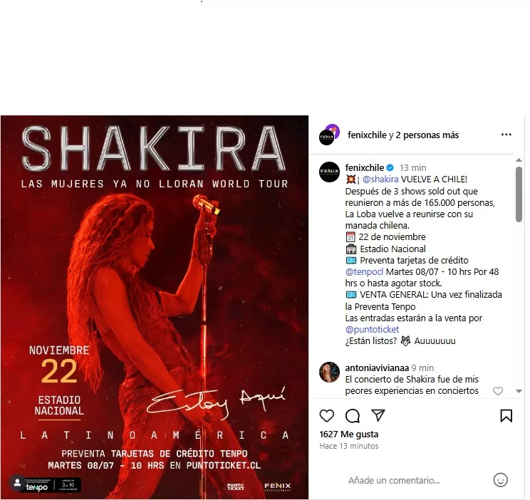This screenshot has height=500, width=530.
Task: Show tagged people icon on poster
Action: tap(17, 483)
